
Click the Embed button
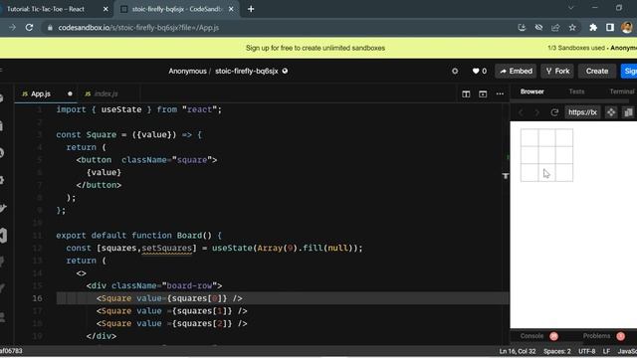coord(516,71)
